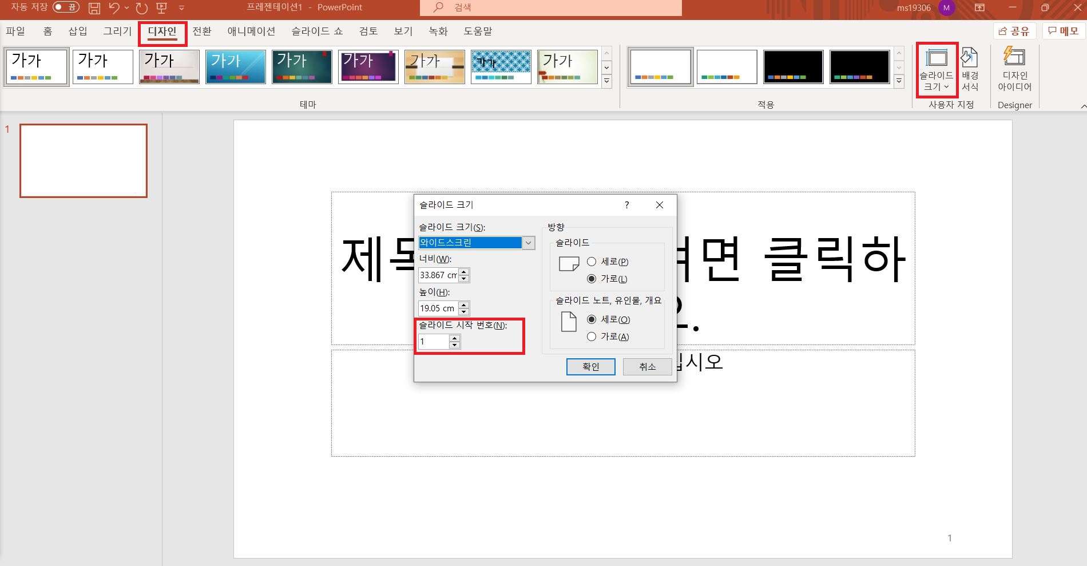Select the 세로(P) slide orientation radio button
This screenshot has height=566, width=1087.
pos(592,262)
